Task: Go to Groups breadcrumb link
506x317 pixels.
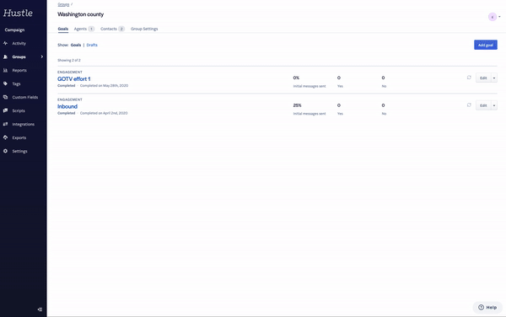Action: (63, 4)
